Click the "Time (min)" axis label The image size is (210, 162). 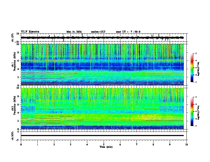(x=106, y=147)
